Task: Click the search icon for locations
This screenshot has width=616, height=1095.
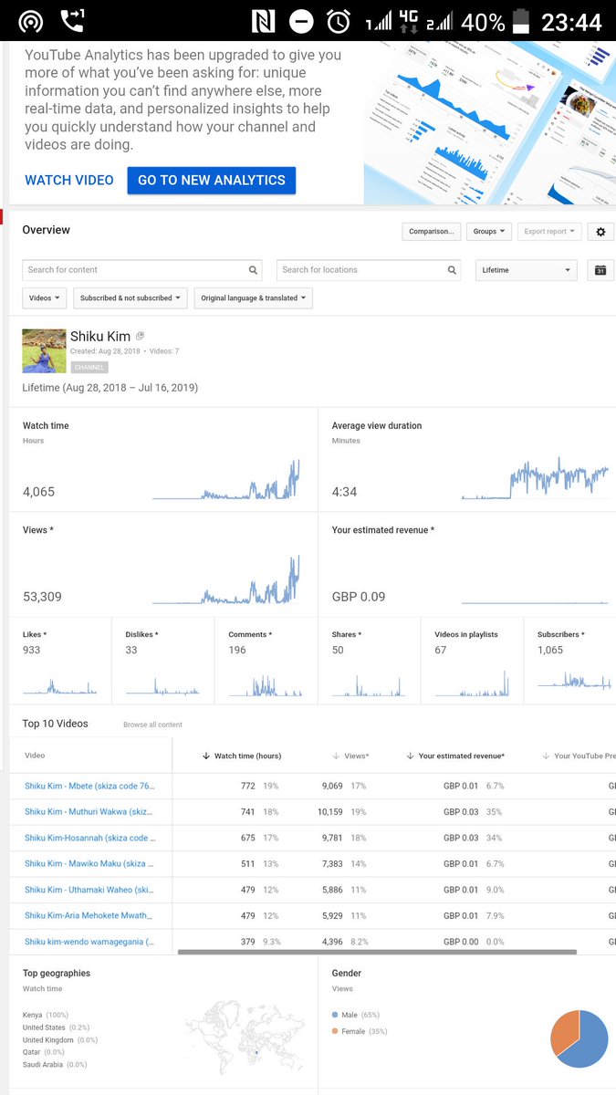Action: [x=452, y=270]
